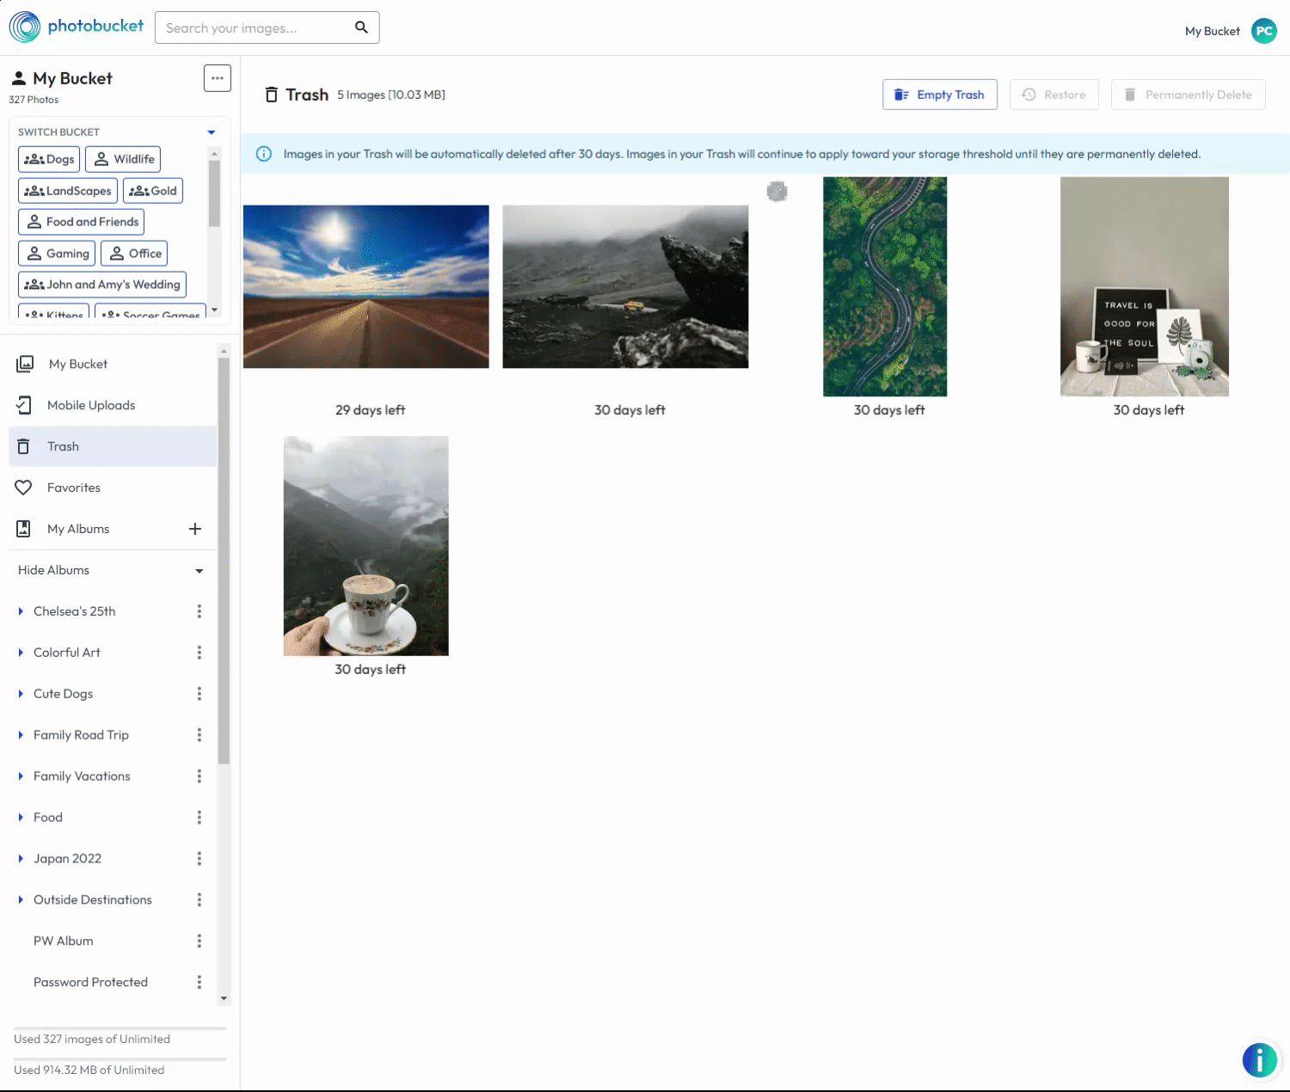This screenshot has width=1290, height=1092.
Task: Select the foggy rocky coast thumbnail
Action: pyautogui.click(x=625, y=286)
